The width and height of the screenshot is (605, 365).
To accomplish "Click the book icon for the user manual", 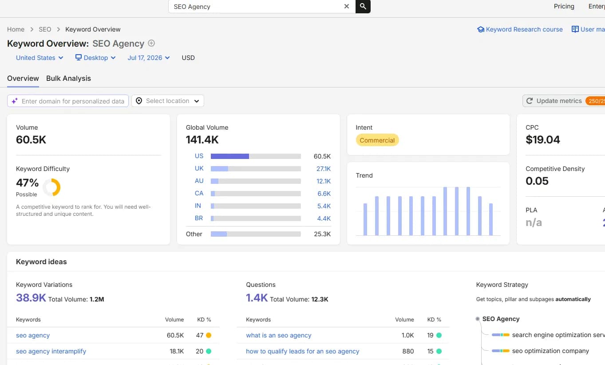I will tap(575, 29).
